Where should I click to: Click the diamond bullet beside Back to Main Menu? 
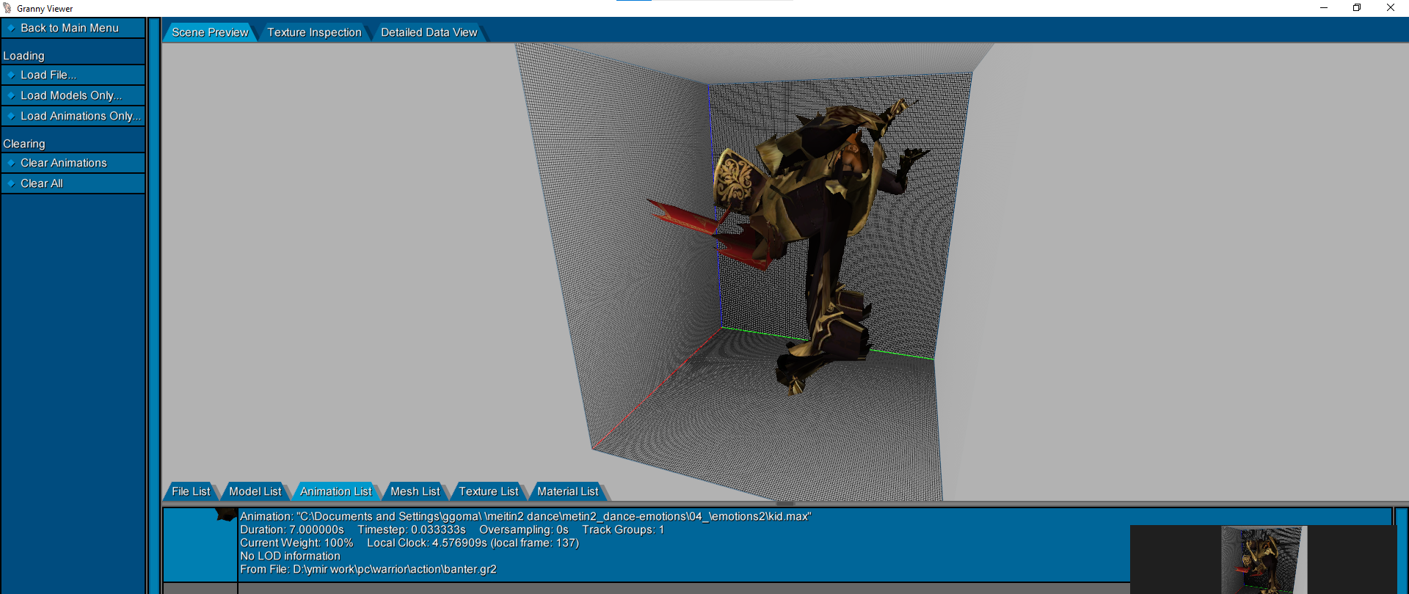pyautogui.click(x=11, y=28)
